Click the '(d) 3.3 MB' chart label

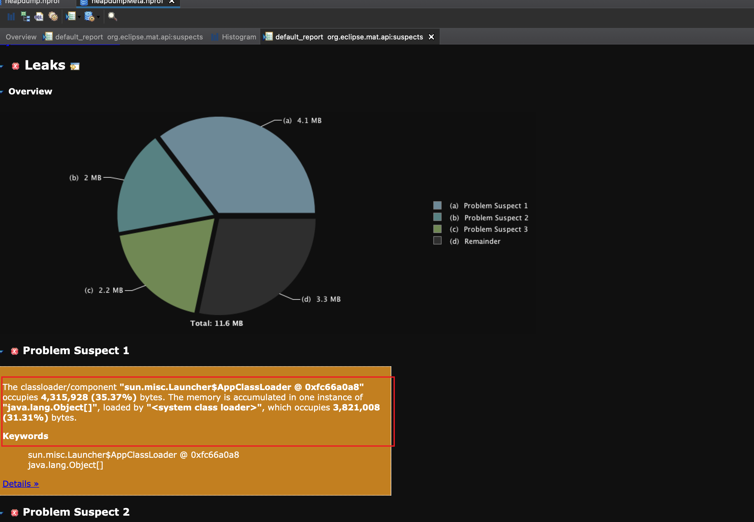pyautogui.click(x=321, y=299)
